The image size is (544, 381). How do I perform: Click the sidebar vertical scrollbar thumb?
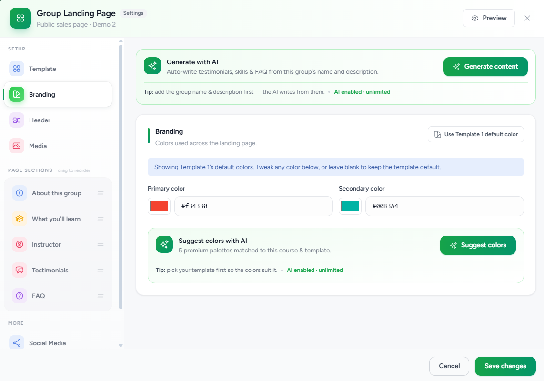click(x=121, y=177)
